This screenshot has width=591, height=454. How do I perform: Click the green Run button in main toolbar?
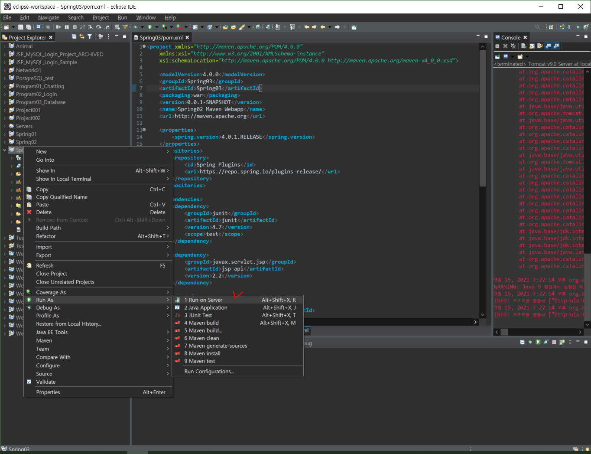click(x=149, y=27)
